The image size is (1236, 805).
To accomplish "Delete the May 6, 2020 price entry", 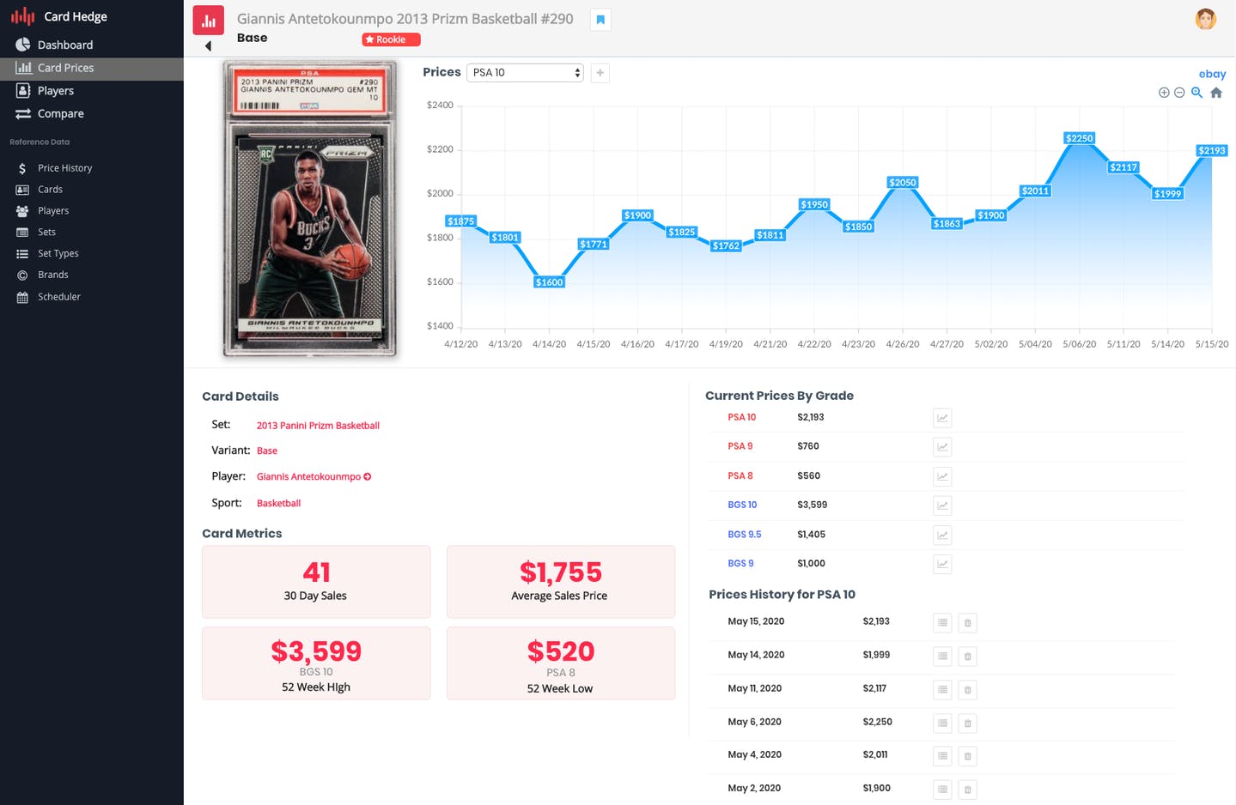I will click(x=967, y=723).
